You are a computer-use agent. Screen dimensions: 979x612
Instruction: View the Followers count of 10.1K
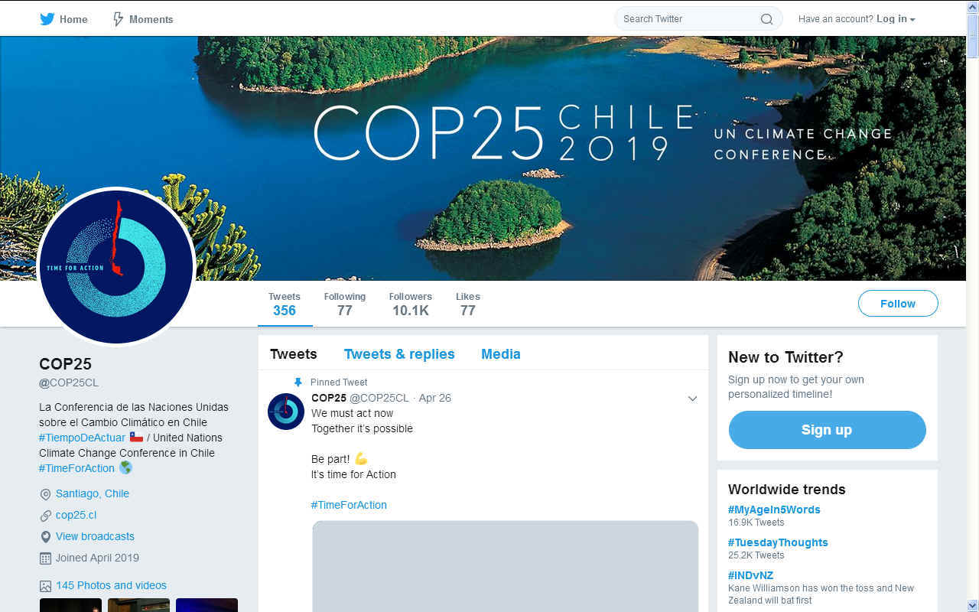[x=411, y=304]
